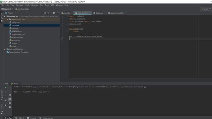This screenshot has height=119, width=212.
Task: Select requirements.txt in project tree
Action: tap(18, 34)
